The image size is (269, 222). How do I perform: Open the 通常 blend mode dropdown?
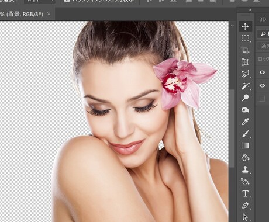click(x=263, y=46)
